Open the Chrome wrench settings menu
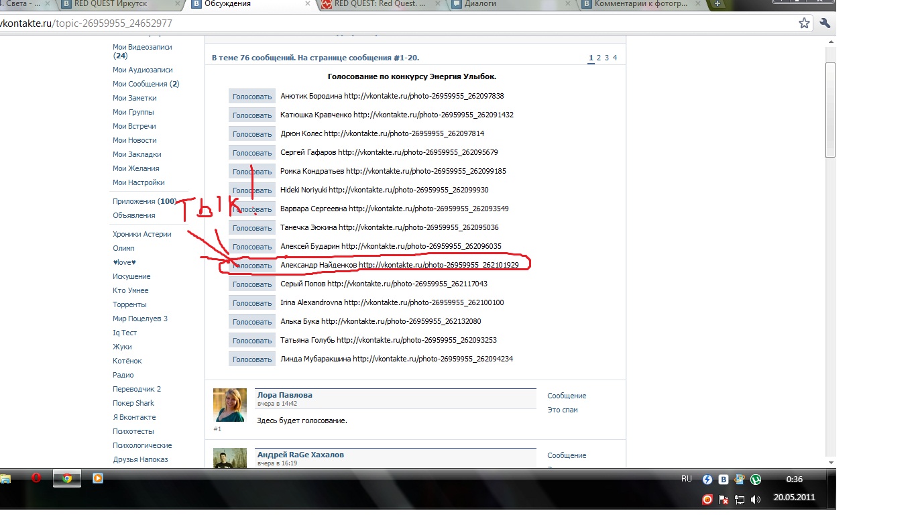Image resolution: width=916 pixels, height=515 pixels. pyautogui.click(x=825, y=23)
